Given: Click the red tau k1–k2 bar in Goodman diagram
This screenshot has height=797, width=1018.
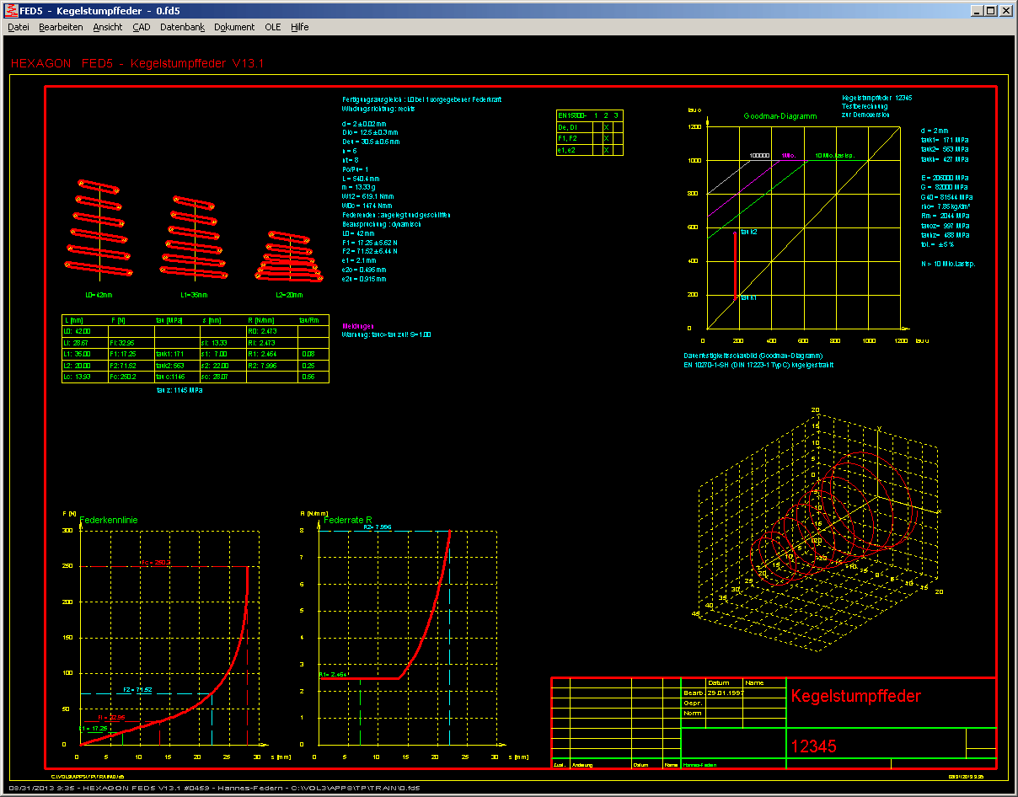Looking at the screenshot, I should (x=735, y=264).
